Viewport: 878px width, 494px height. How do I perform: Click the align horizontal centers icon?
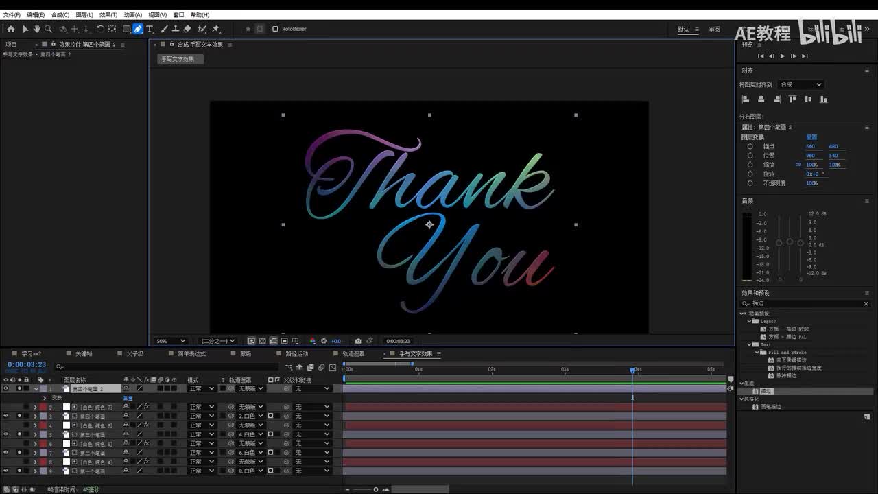click(x=761, y=99)
